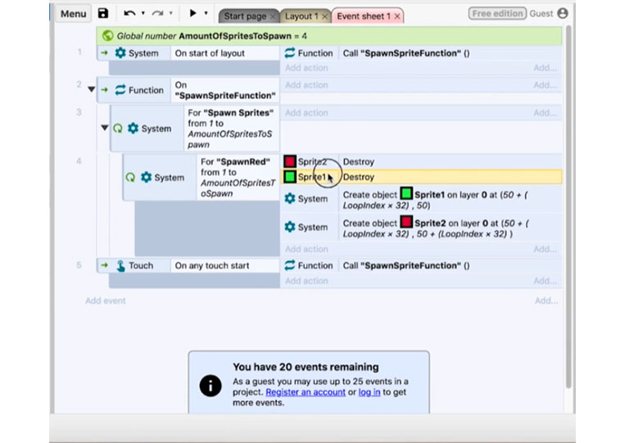
Task: Open the Undo history dropdown arrow
Action: 143,14
